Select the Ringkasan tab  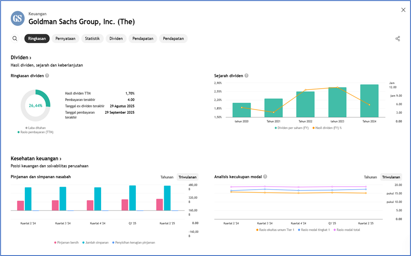coord(37,39)
